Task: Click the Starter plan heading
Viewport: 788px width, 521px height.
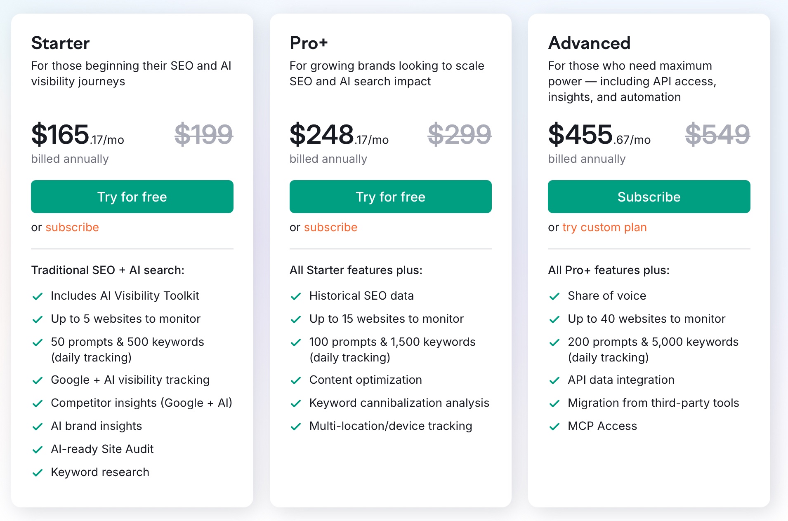Action: pyautogui.click(x=60, y=42)
